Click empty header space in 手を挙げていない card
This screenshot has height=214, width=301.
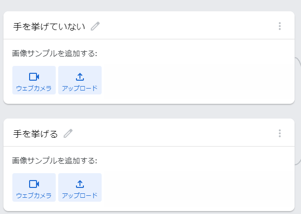188,26
